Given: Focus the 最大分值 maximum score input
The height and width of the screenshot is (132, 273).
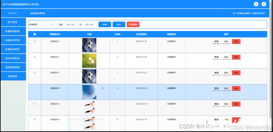Looking at the screenshot, I should coord(89,25).
